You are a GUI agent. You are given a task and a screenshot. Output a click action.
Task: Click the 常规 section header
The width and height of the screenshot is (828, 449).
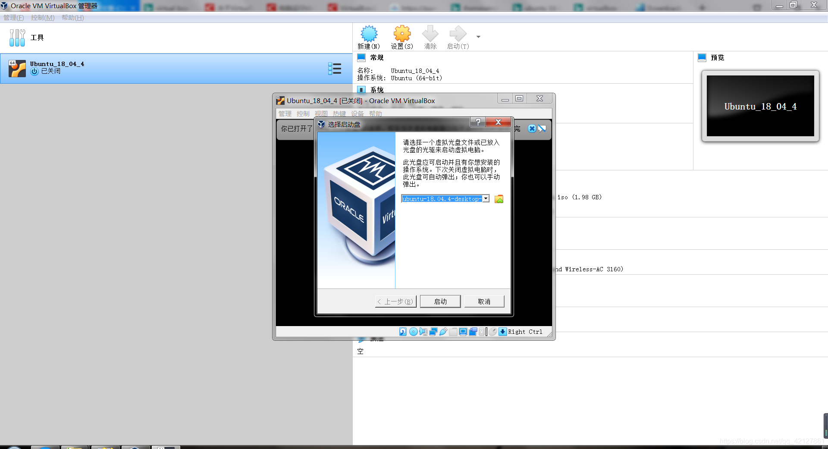[376, 57]
